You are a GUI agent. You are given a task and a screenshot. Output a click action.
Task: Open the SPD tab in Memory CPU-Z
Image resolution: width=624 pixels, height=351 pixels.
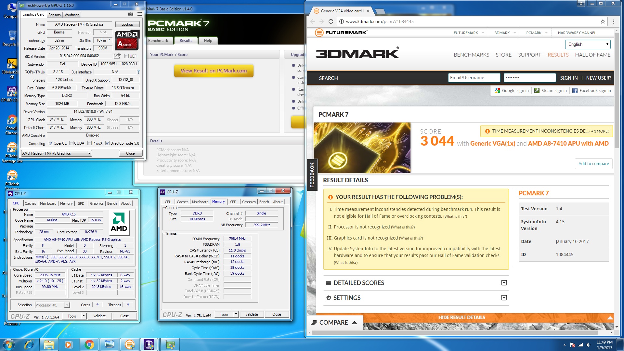233,202
